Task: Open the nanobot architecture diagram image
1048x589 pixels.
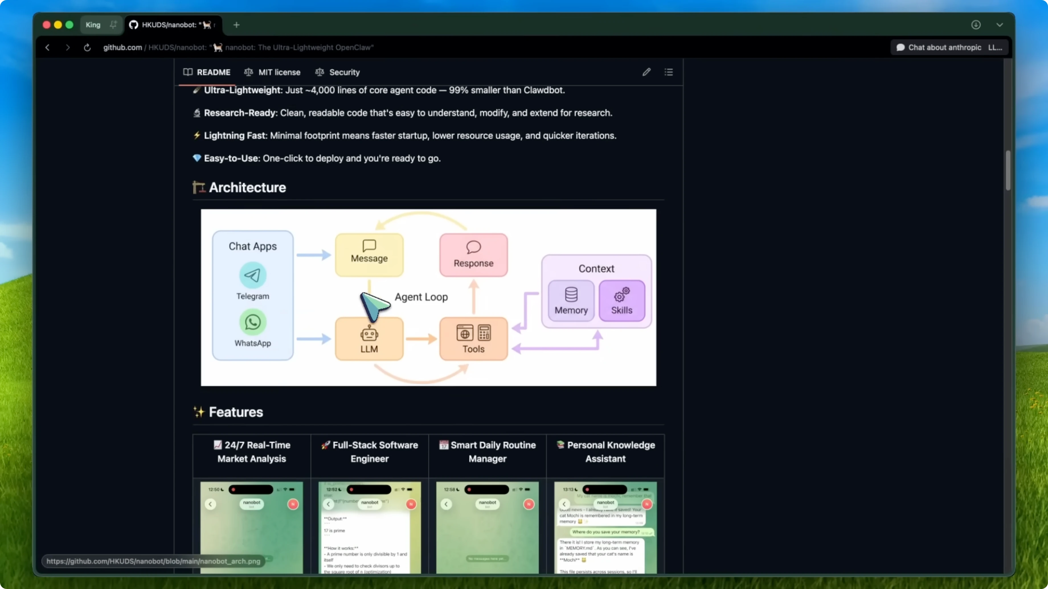Action: pyautogui.click(x=428, y=297)
